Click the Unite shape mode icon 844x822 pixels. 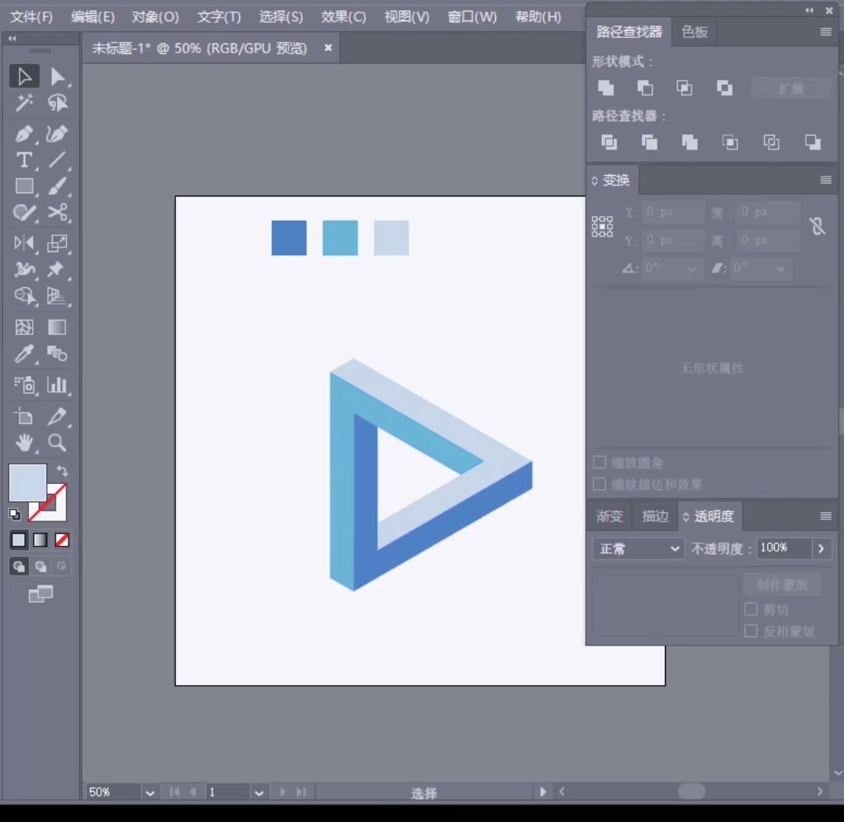(x=606, y=88)
